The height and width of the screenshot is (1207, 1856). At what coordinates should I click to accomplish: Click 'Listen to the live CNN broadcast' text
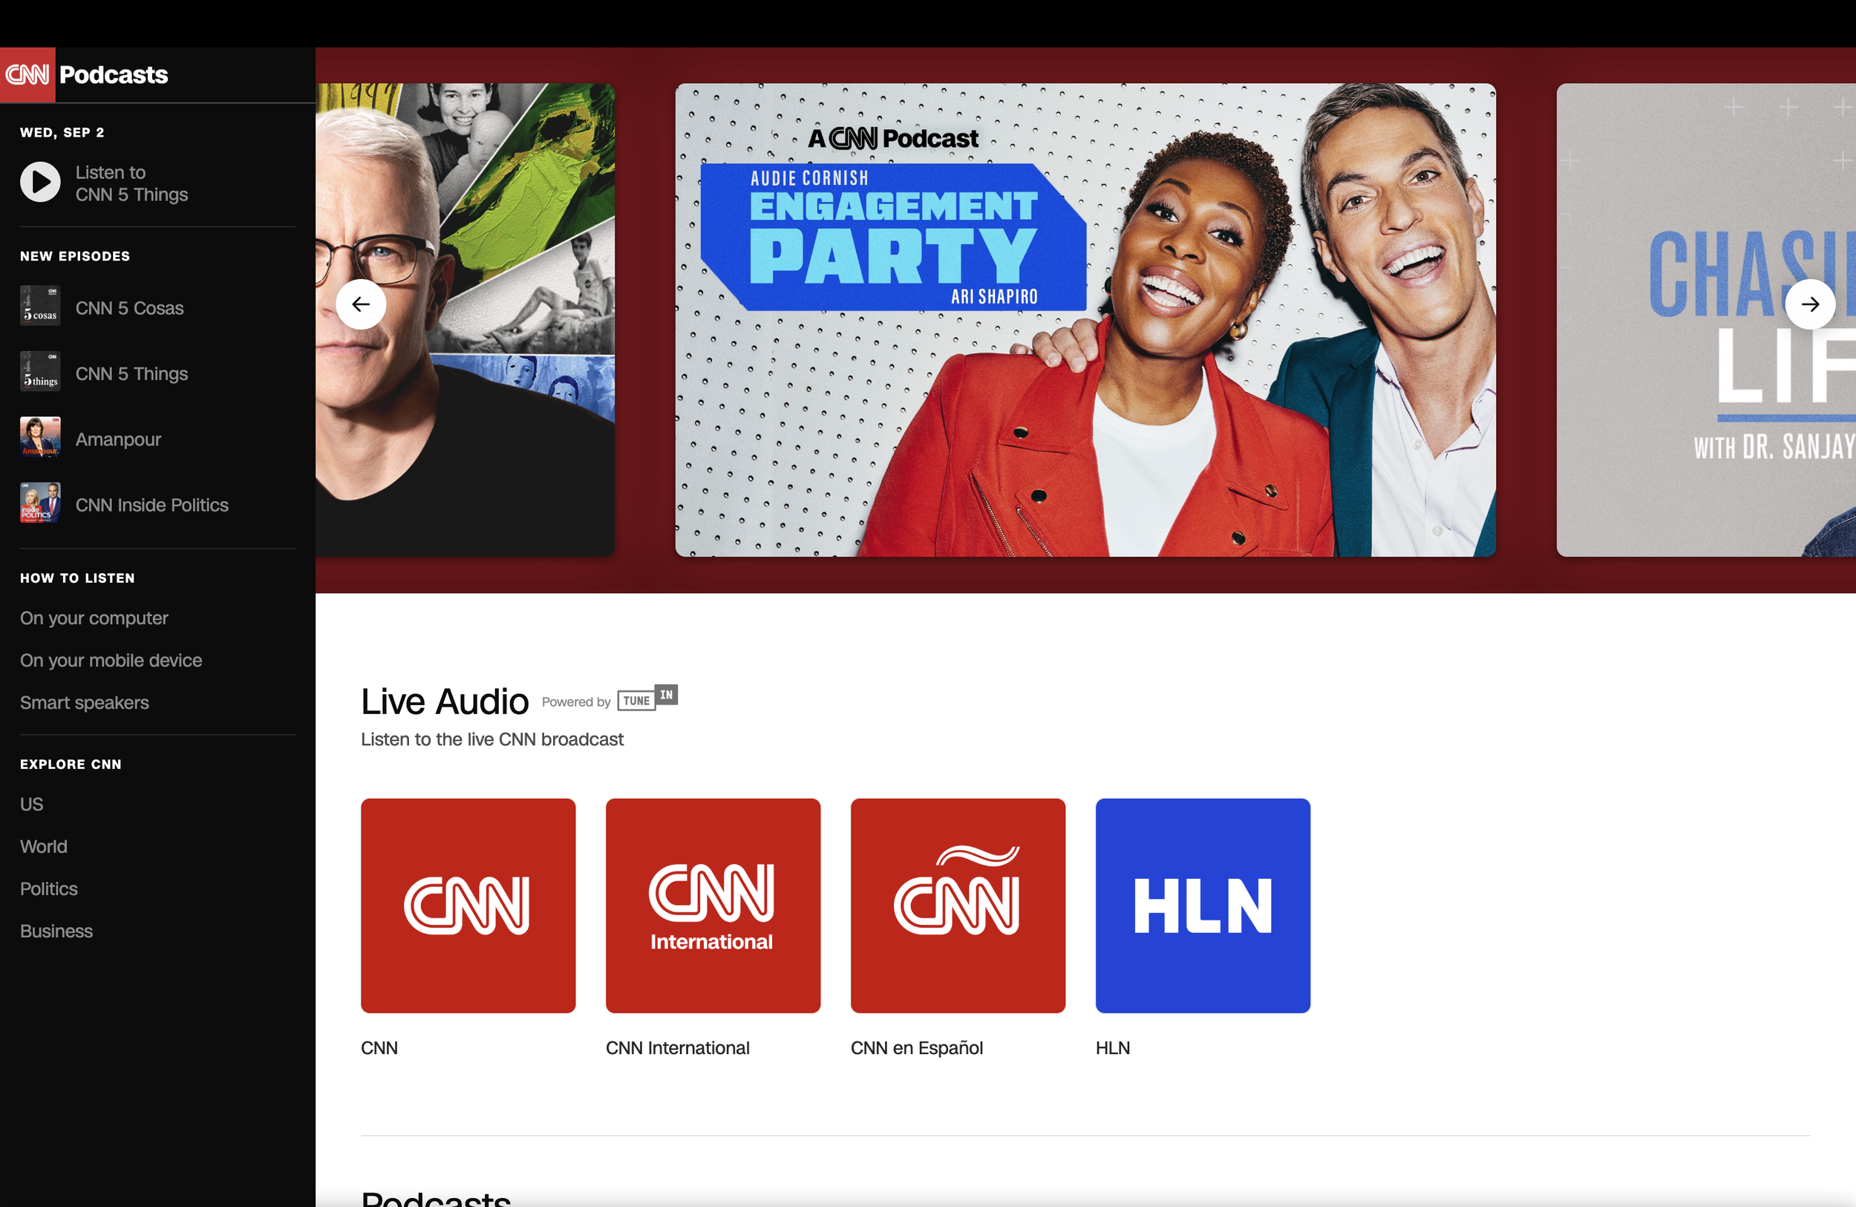tap(492, 739)
